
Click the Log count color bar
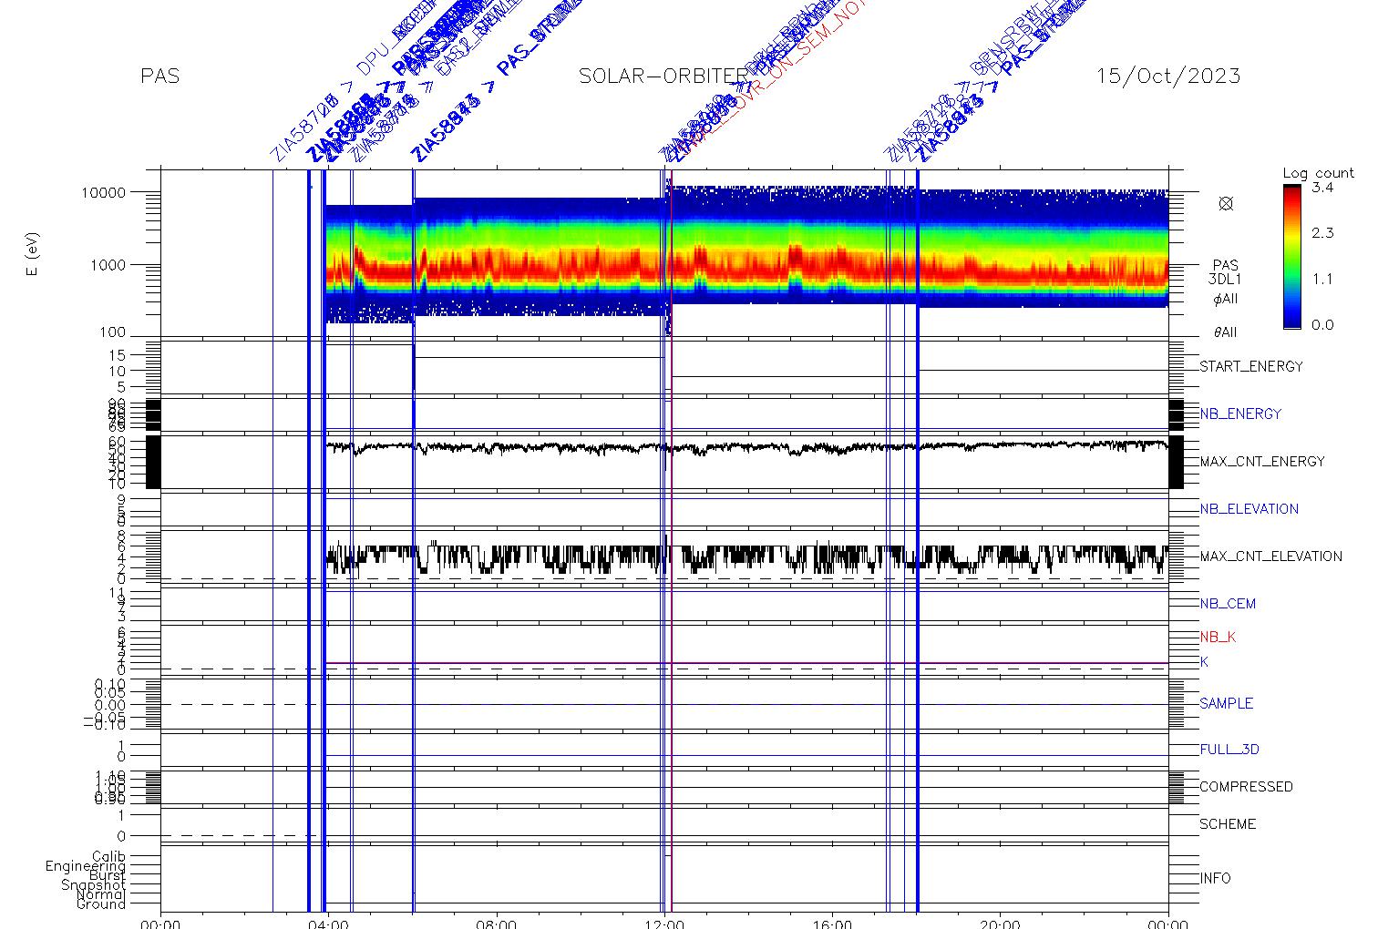1291,257
